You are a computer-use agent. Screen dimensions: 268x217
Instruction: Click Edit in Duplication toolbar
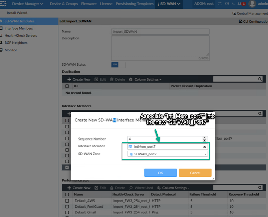pos(100,79)
